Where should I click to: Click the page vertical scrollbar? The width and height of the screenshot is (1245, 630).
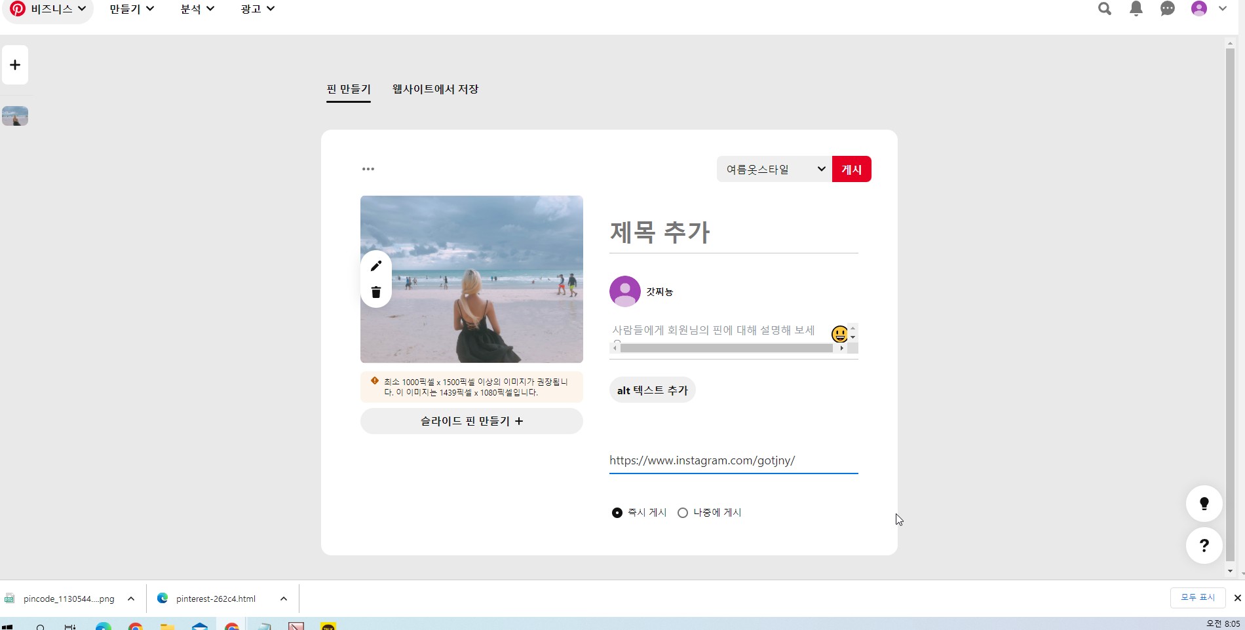point(1230,305)
